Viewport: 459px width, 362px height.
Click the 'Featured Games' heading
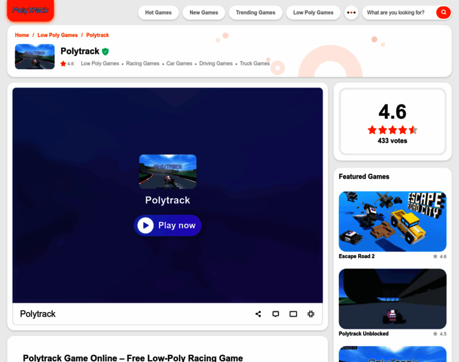point(364,177)
